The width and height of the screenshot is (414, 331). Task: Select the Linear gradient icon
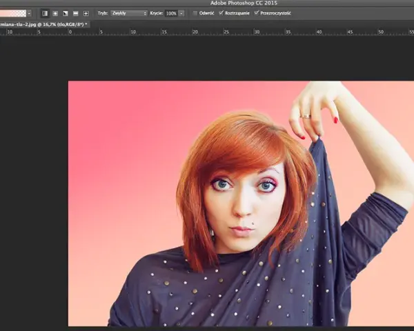[45, 13]
